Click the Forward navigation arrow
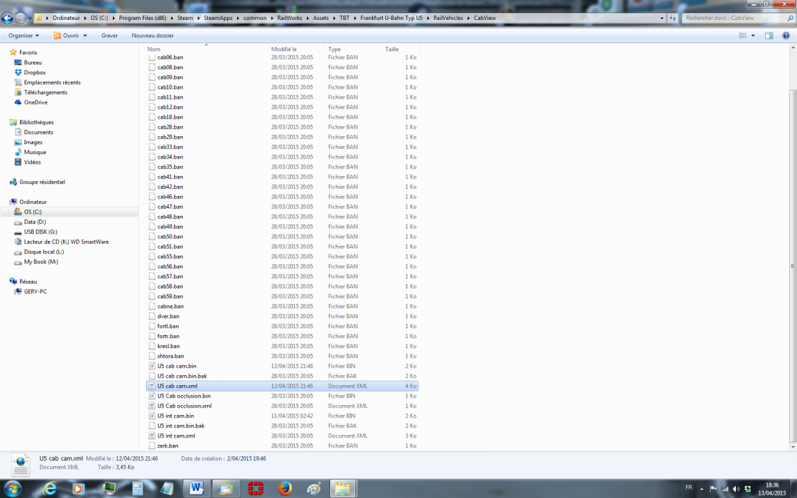 tap(21, 18)
